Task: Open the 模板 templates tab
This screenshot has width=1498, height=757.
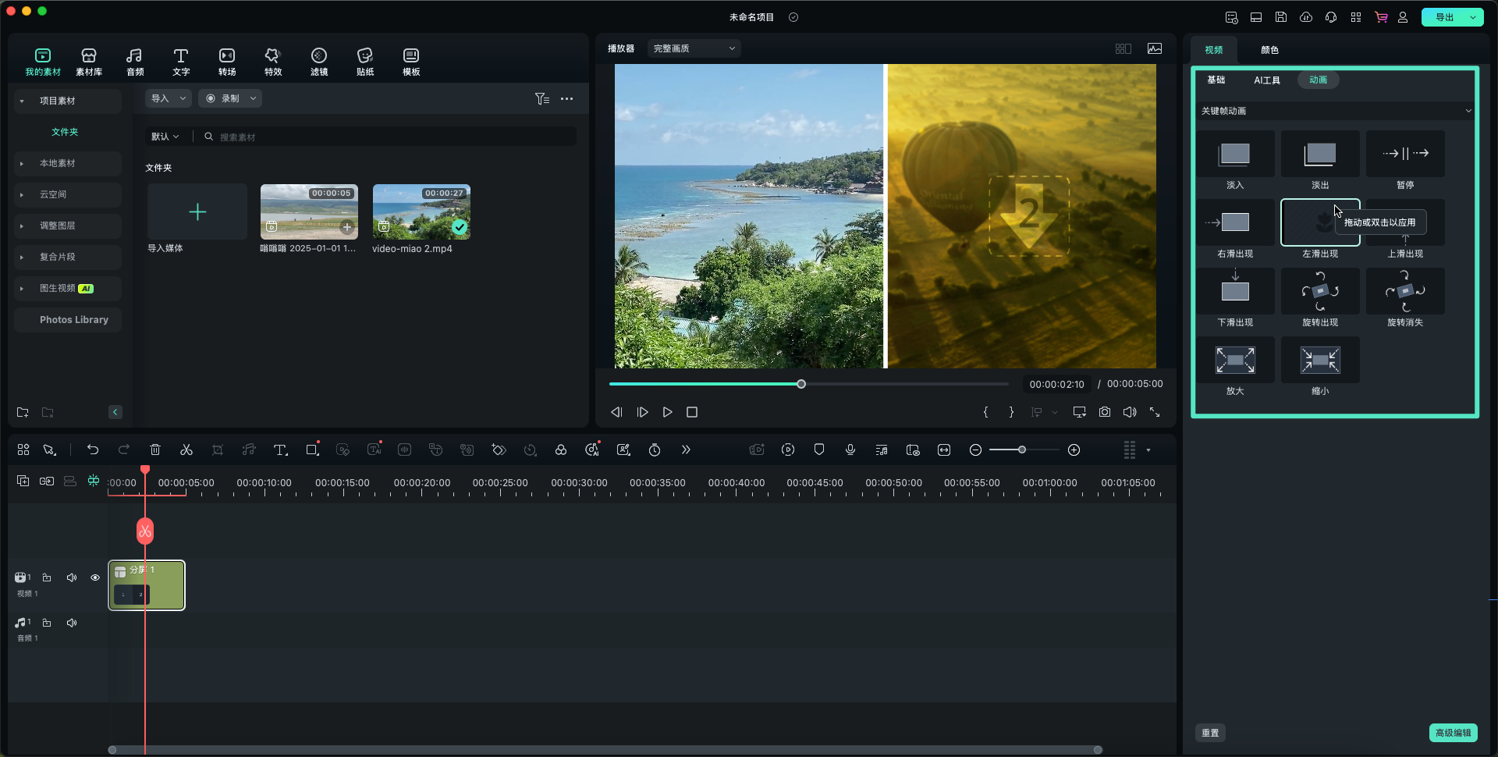Action: point(411,62)
